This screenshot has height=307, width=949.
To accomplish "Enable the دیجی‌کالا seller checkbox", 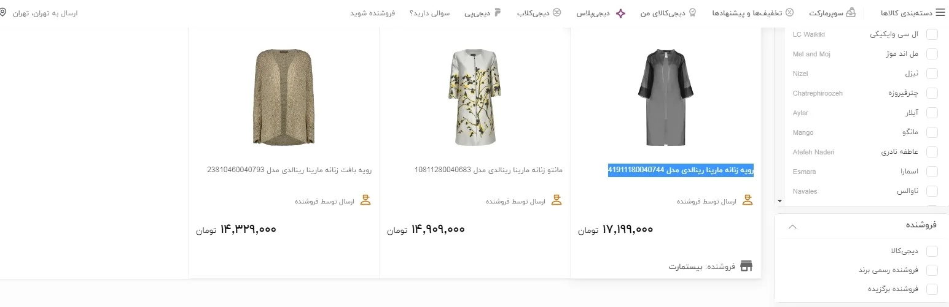I will pos(932,251).
